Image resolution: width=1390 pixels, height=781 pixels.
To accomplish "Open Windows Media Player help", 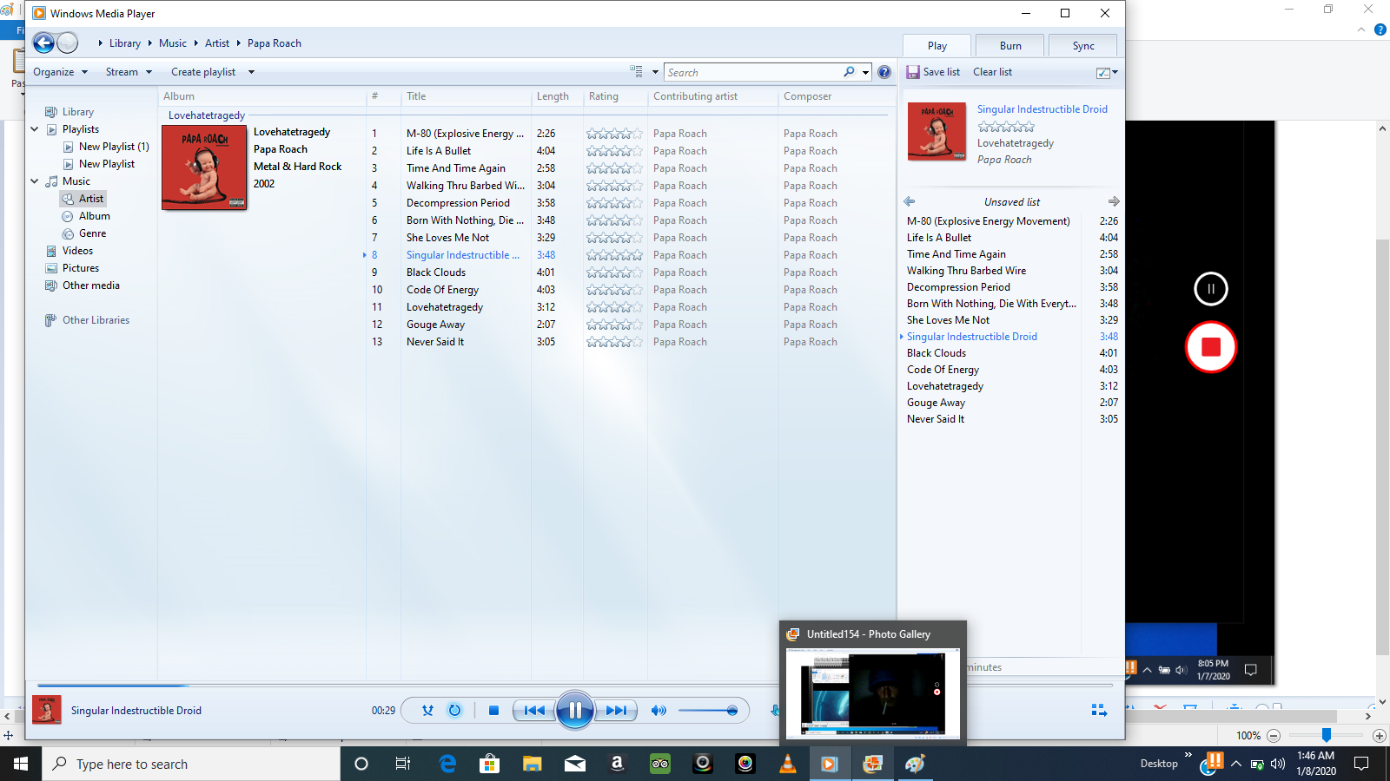I will [x=884, y=72].
